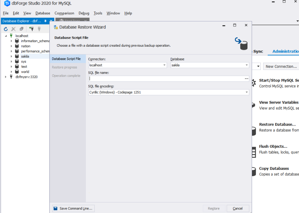Expand the dbfmysrv:3320 connection node
This screenshot has width=299, height=213.
6,77
